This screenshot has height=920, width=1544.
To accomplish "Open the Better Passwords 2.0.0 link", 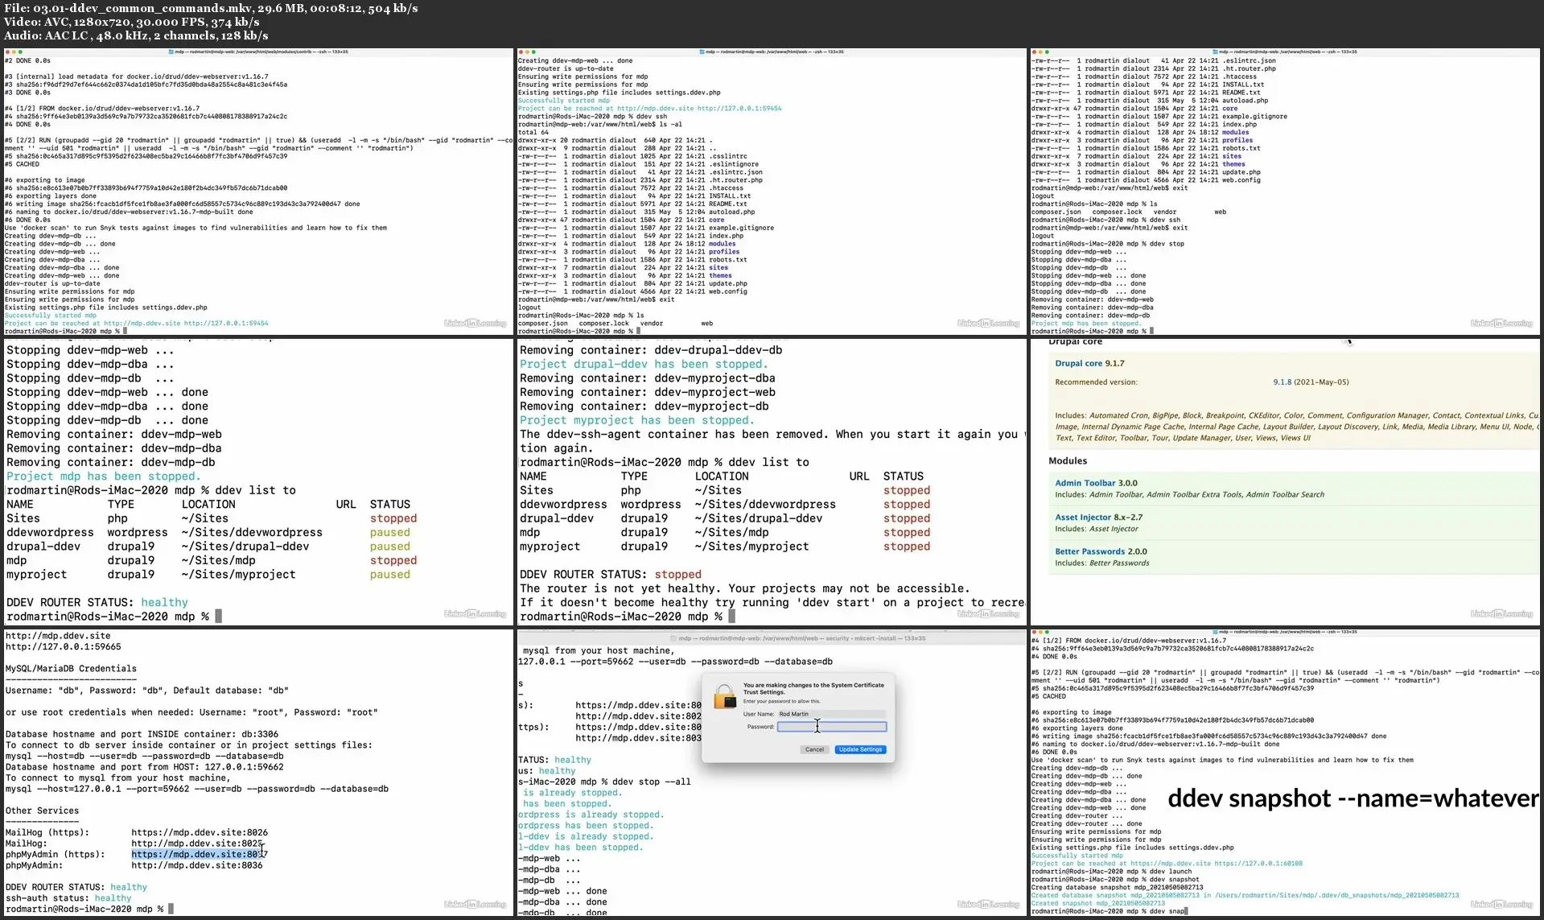I will point(1101,552).
